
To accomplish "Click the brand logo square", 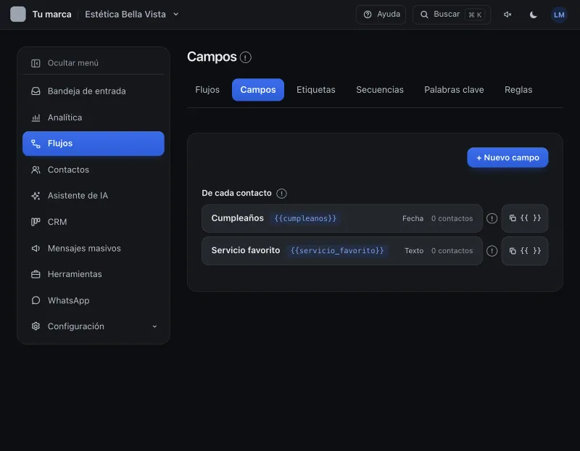I will tap(17, 15).
